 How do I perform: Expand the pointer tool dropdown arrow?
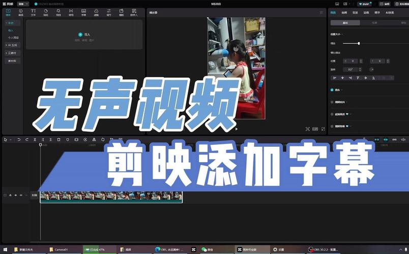pos(11,140)
